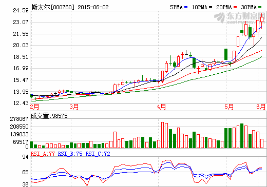
Task: Click the 20.03 price axis label
Action: click(21, 45)
